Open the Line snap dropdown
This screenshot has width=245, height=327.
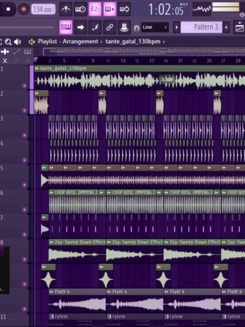pyautogui.click(x=155, y=27)
